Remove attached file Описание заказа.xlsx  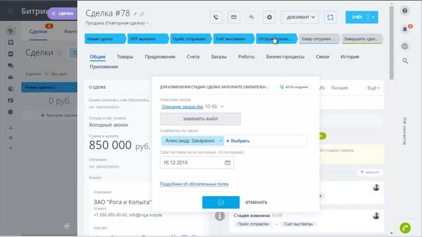[222, 107]
